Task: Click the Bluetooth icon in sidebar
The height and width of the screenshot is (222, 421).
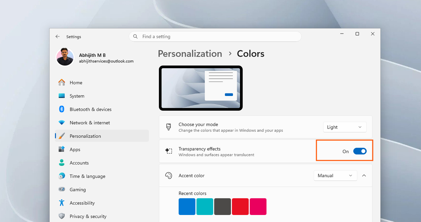Action: pos(62,109)
